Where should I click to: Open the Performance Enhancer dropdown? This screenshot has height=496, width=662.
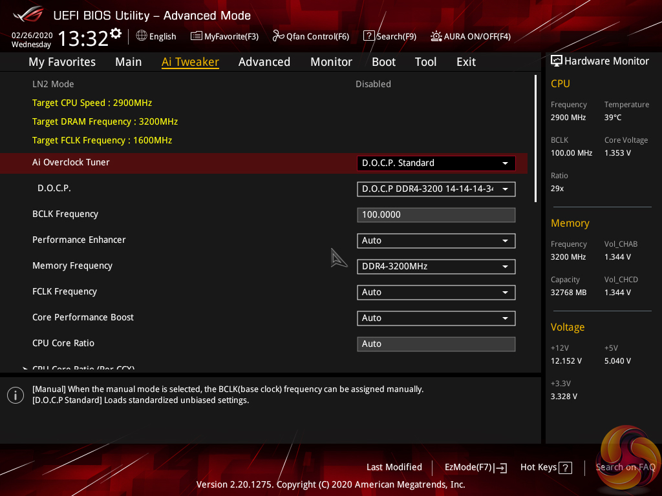pos(436,240)
